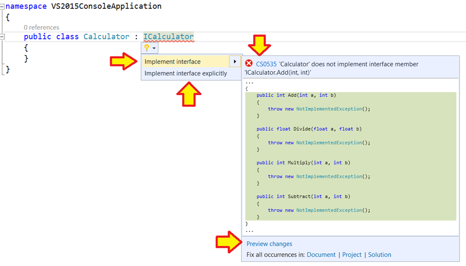Fix all occurrences in Solution
This screenshot has height=266, width=466.
[x=380, y=255]
